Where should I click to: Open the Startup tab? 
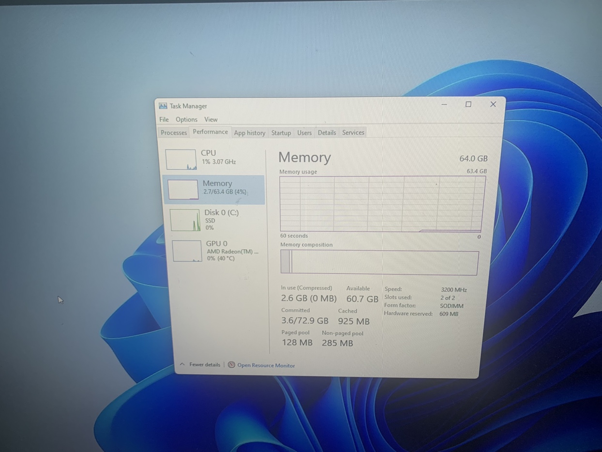tap(281, 133)
